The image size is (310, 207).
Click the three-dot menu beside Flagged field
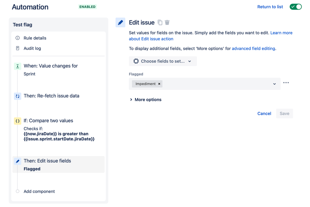point(286,83)
